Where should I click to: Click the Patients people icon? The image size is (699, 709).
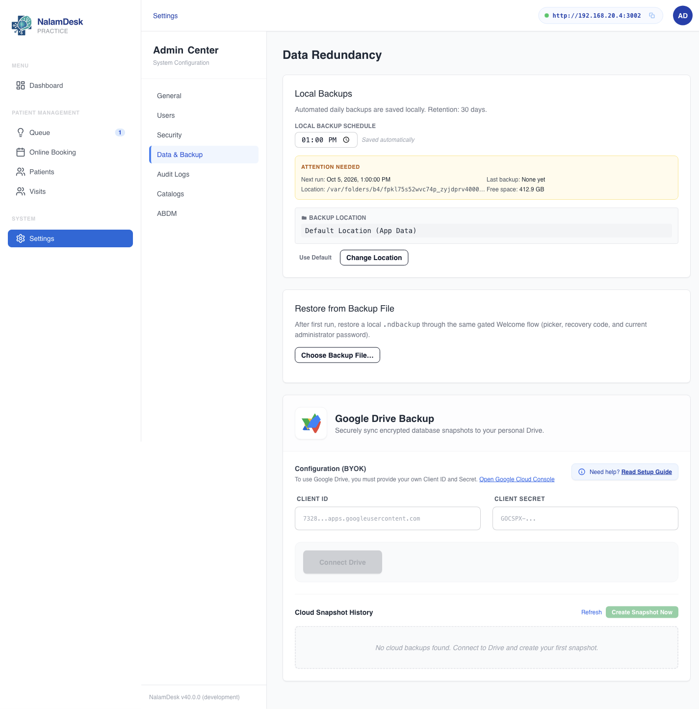[21, 172]
